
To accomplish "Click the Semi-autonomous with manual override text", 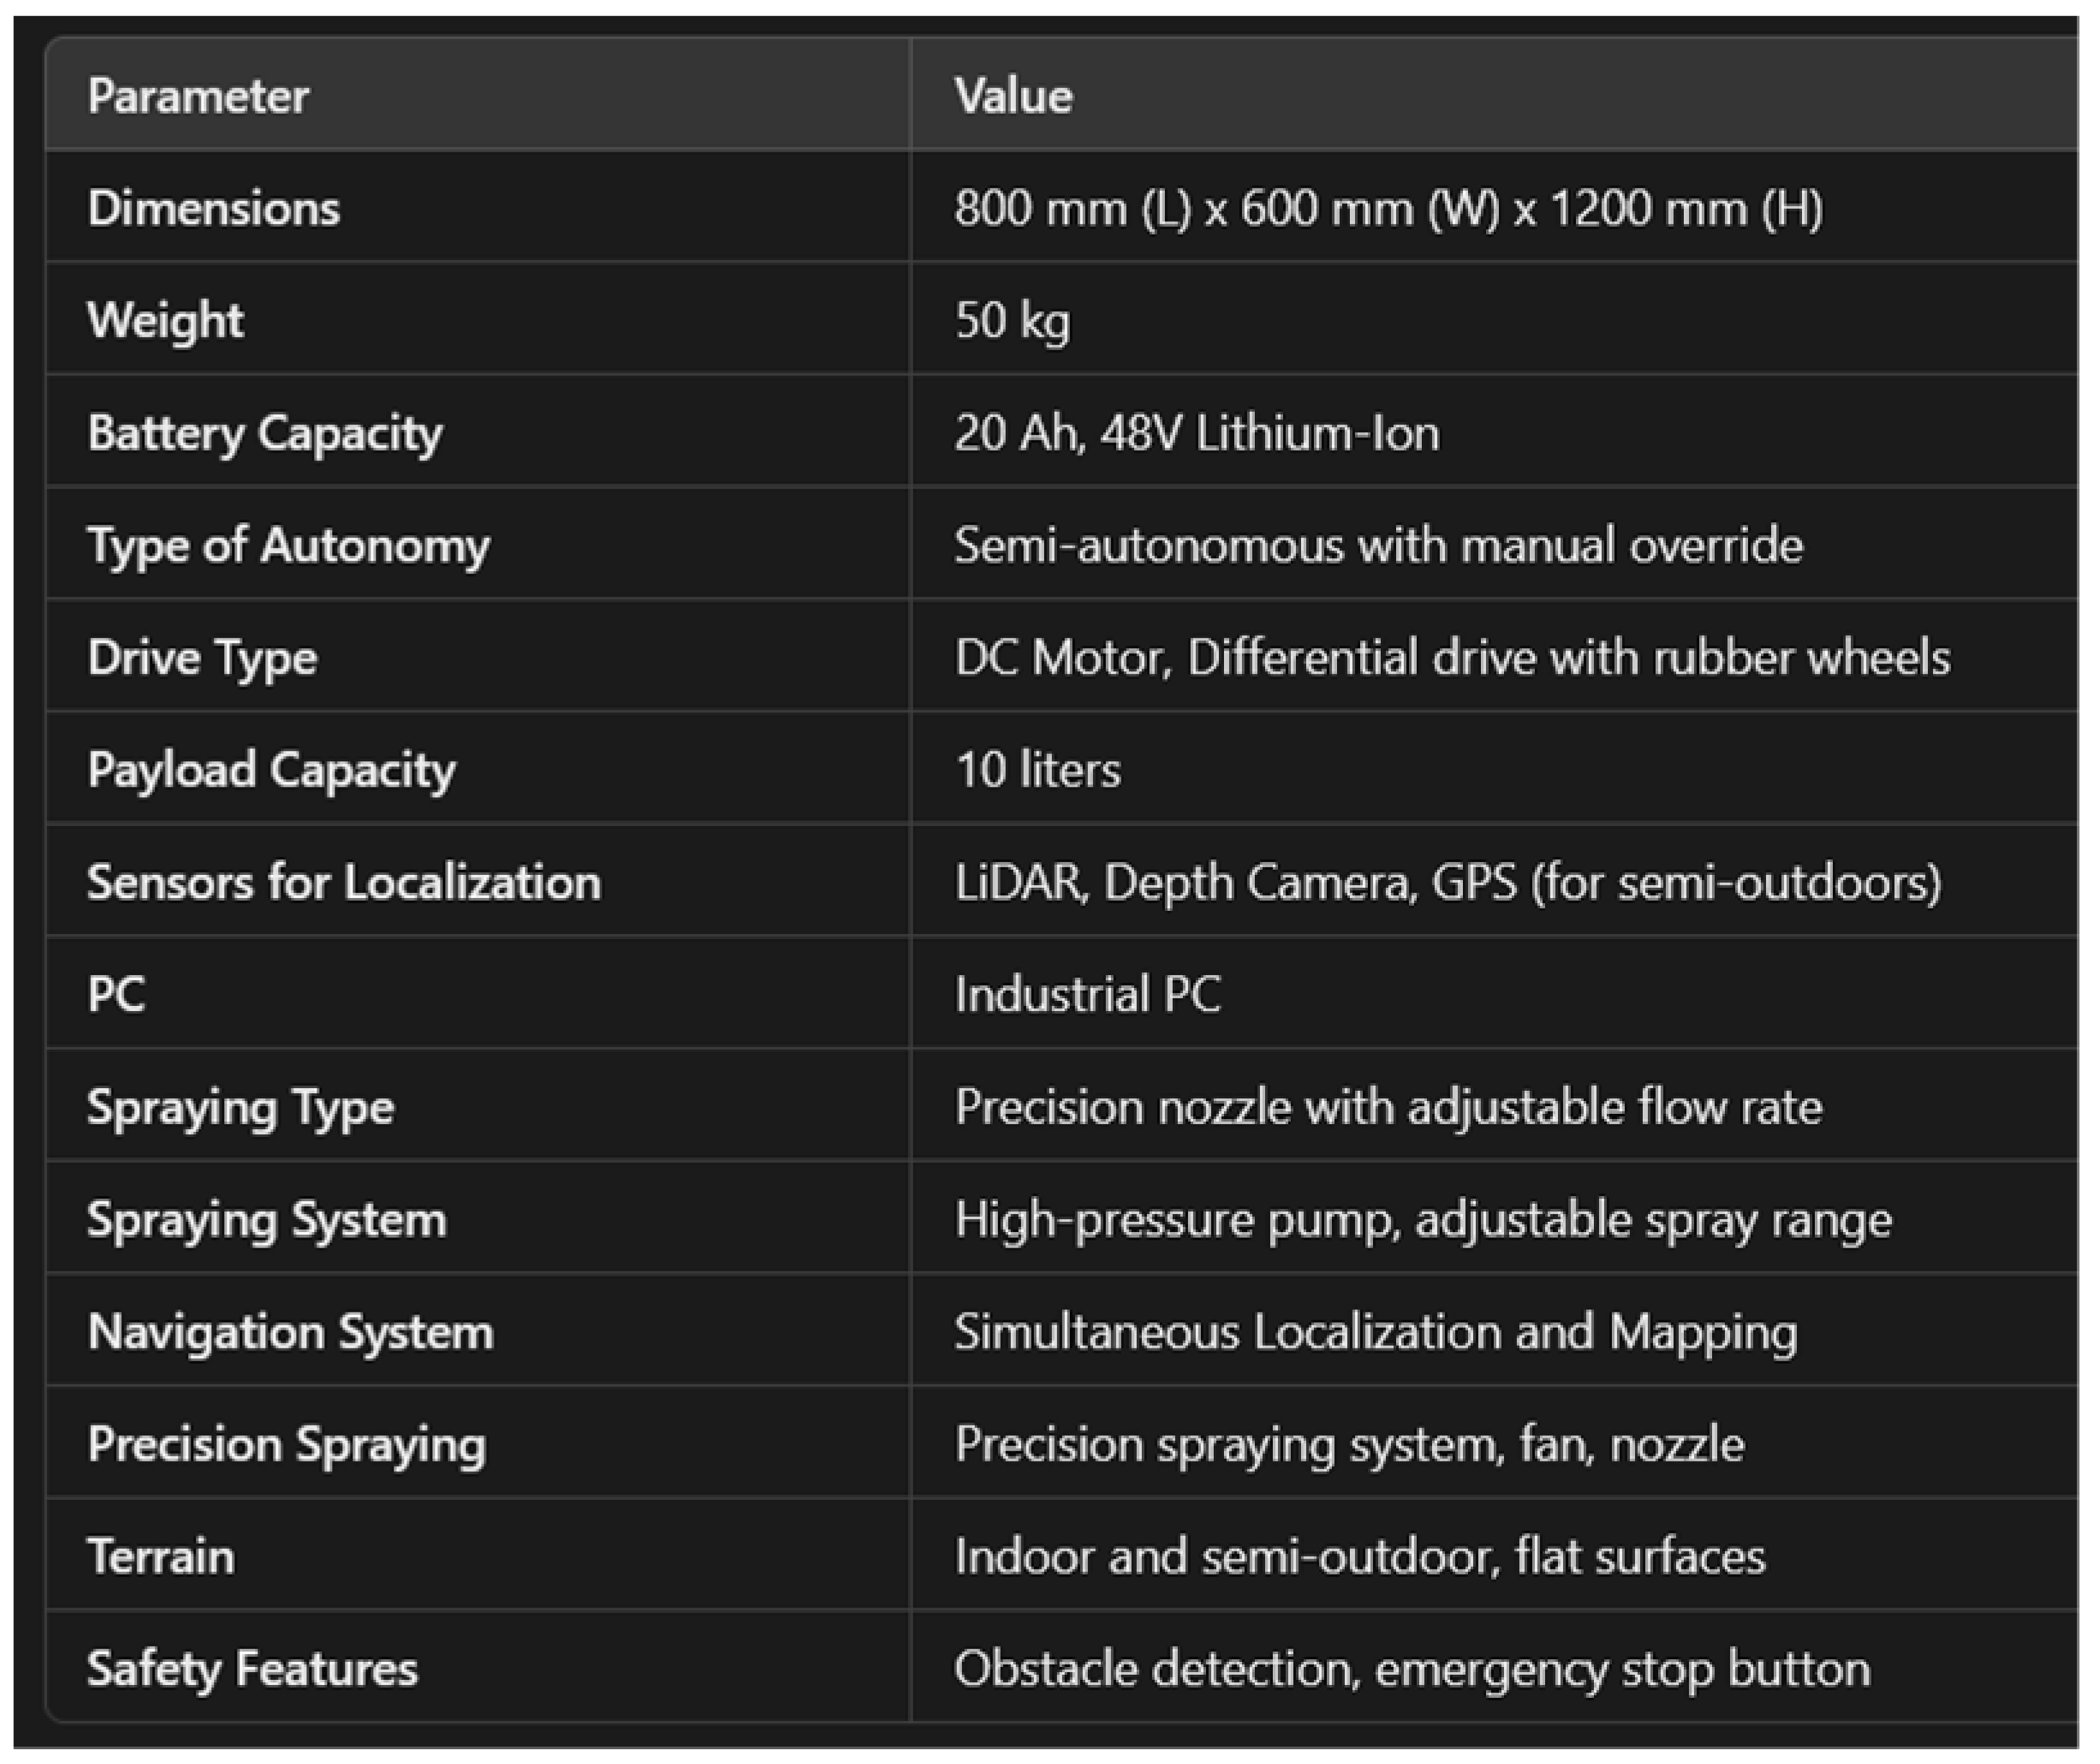I will [1378, 545].
